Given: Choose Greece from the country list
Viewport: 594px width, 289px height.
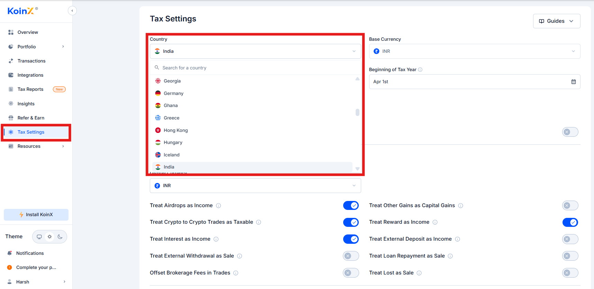Looking at the screenshot, I should 252,118.
